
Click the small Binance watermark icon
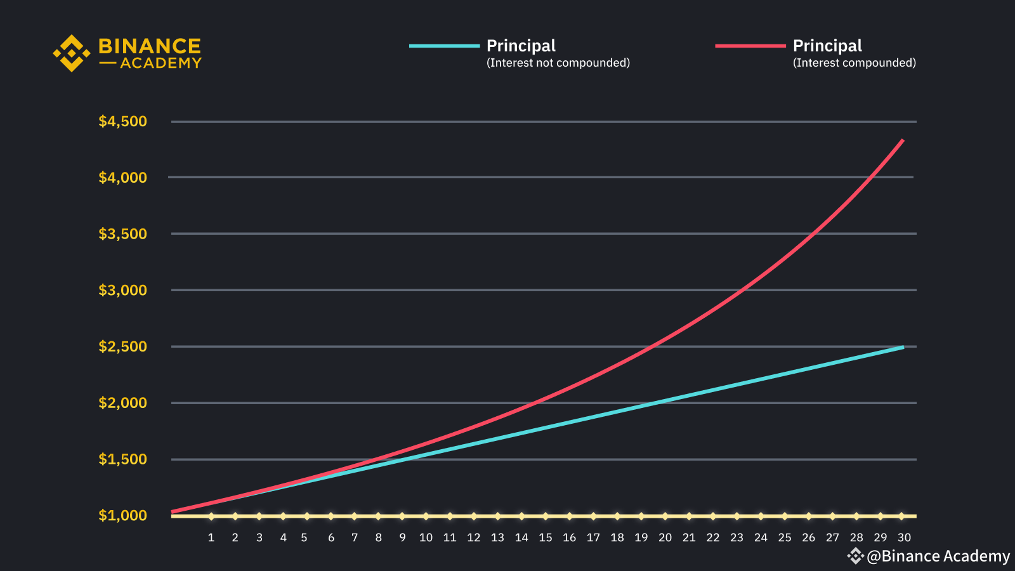855,556
